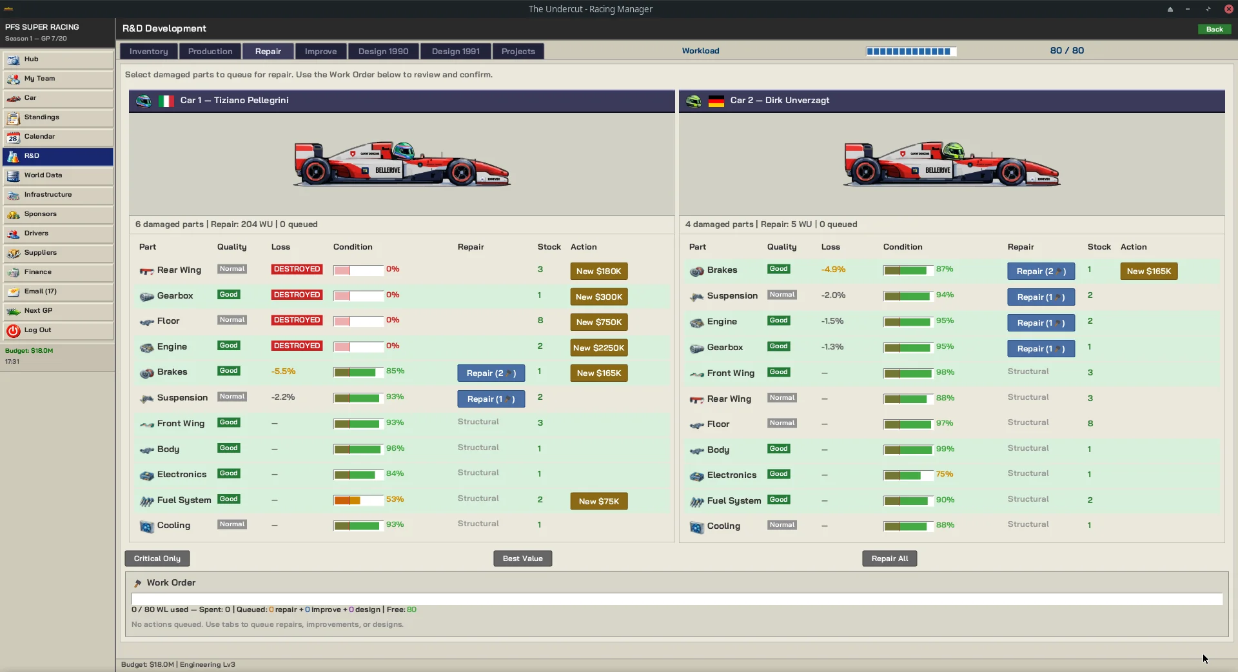Click the Car 1 Fuel System part icon
Screen dimensions: 1238x672
tap(147, 501)
